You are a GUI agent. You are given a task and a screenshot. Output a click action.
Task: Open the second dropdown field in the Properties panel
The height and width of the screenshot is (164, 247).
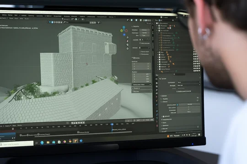(189, 85)
